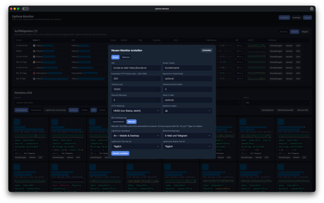
Task: Click the Keyword im Seiteninhalt field
Action: (x=187, y=78)
